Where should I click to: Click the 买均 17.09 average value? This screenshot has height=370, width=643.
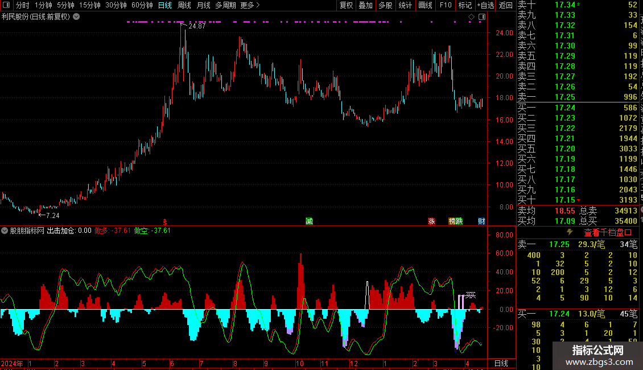click(x=564, y=221)
